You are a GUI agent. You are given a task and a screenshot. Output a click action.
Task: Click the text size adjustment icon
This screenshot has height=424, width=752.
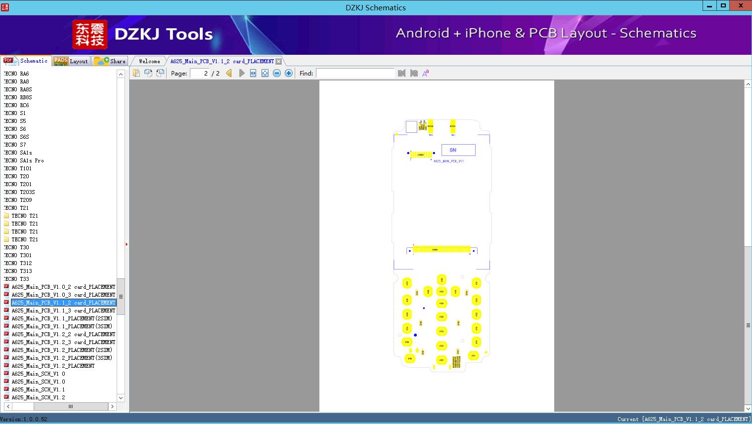[x=425, y=73]
